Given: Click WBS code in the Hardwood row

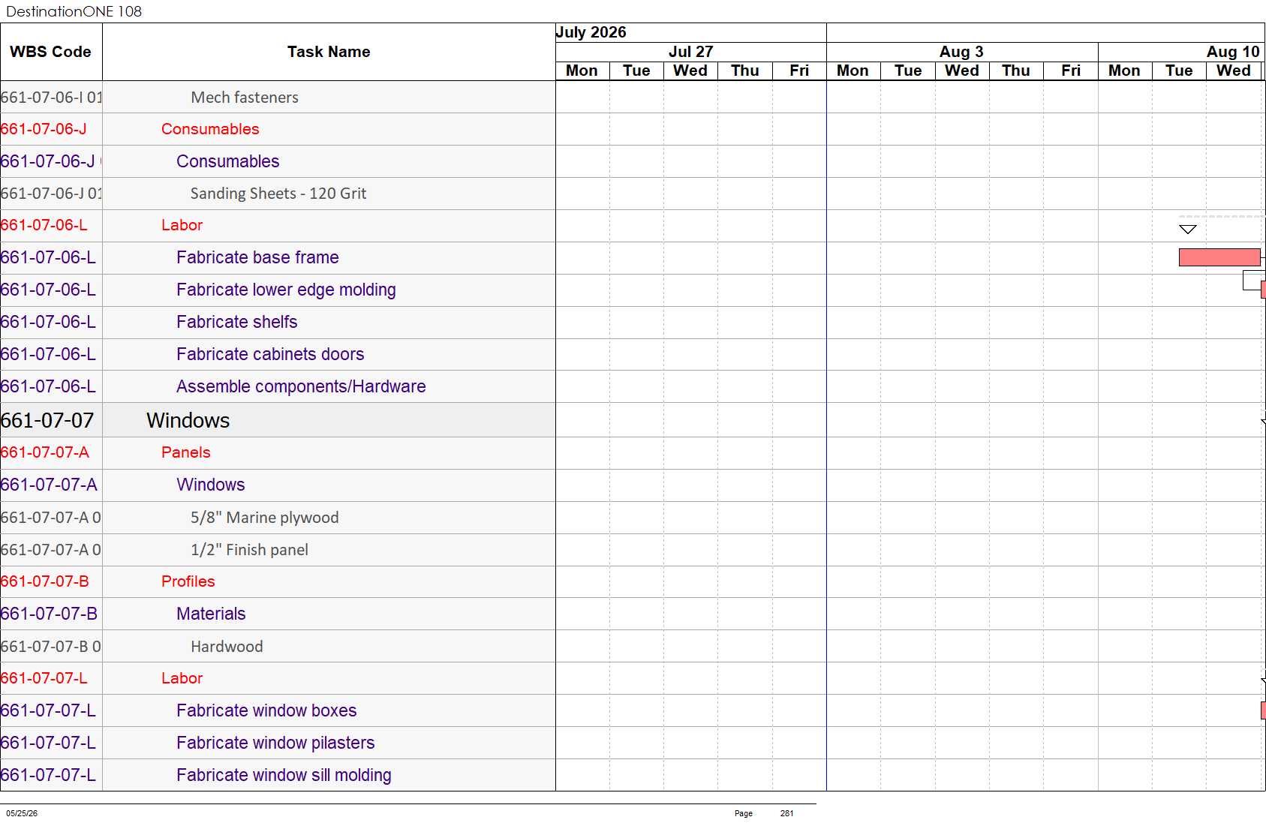Looking at the screenshot, I should [x=51, y=647].
